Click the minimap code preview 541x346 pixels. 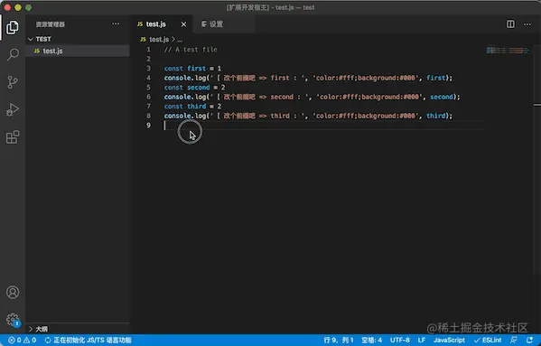[508, 51]
